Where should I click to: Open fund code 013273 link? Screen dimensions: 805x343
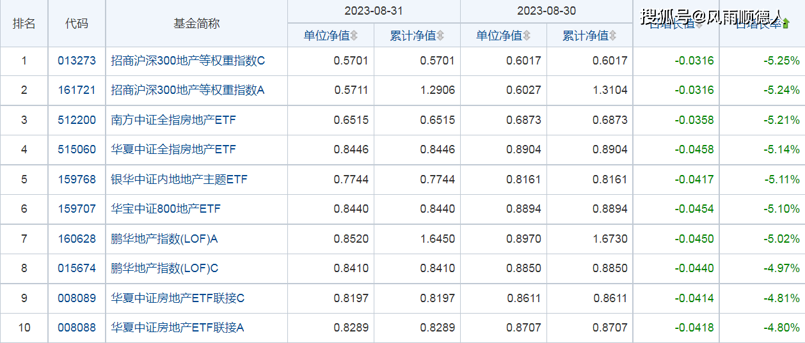(77, 61)
